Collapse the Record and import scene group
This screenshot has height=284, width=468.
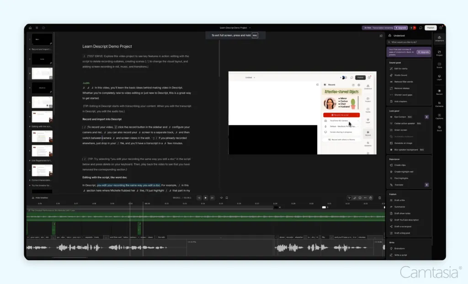coord(30,49)
